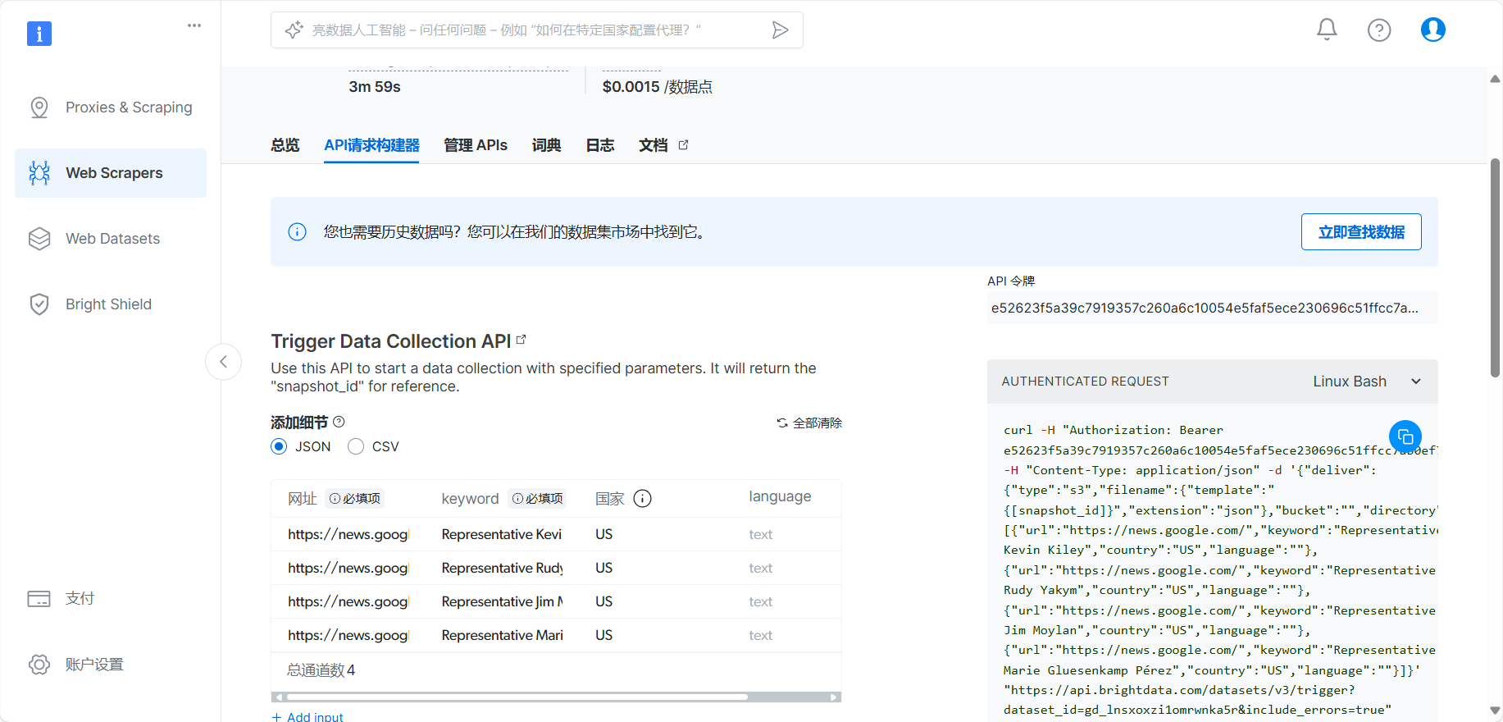Click the 总通道数 4 total row
Image resolution: width=1503 pixels, height=722 pixels.
point(556,671)
